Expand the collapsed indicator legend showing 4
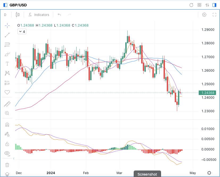 point(22,32)
